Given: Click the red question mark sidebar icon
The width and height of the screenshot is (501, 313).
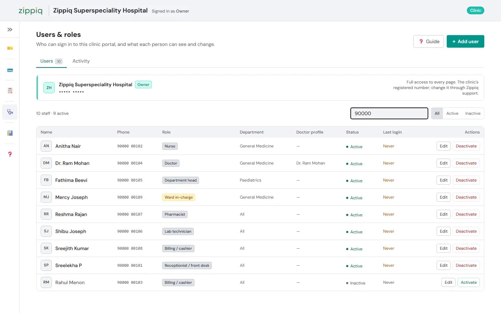Looking at the screenshot, I should coord(10,154).
